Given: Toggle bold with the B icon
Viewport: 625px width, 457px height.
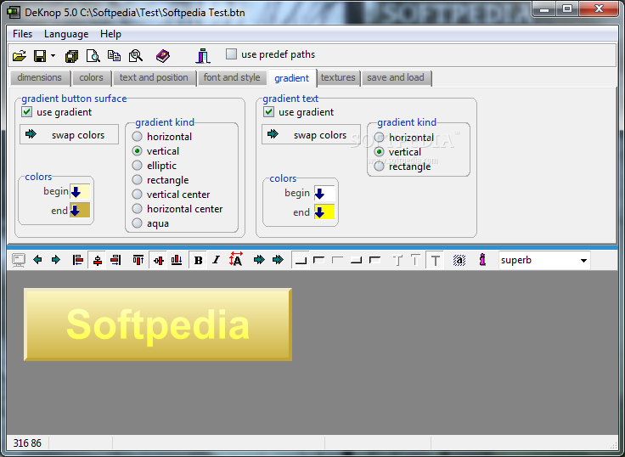Looking at the screenshot, I should [198, 261].
